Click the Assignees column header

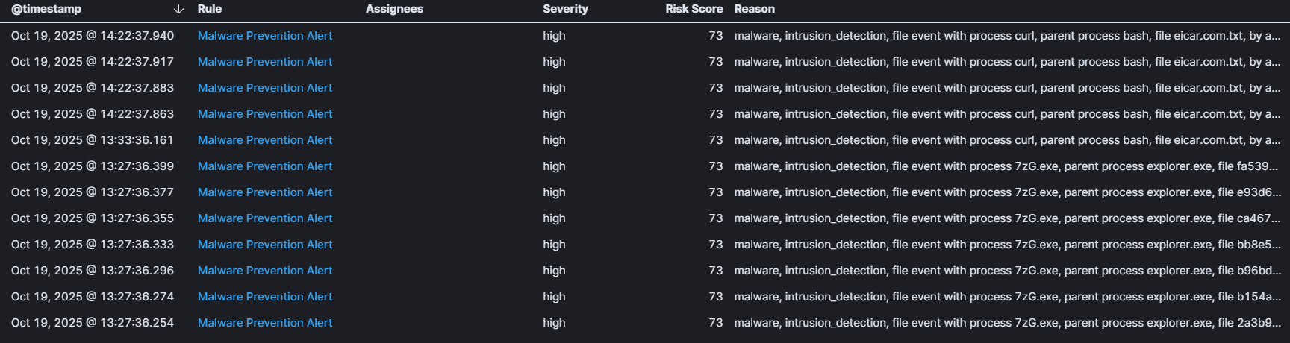coord(394,9)
